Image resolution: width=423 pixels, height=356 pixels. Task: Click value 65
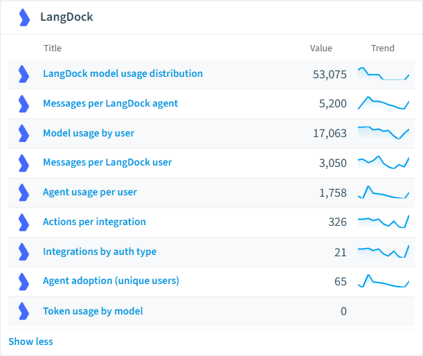341,281
